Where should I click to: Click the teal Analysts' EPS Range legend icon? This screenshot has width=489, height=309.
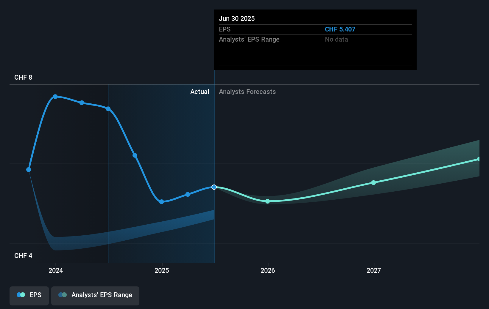click(x=63, y=295)
